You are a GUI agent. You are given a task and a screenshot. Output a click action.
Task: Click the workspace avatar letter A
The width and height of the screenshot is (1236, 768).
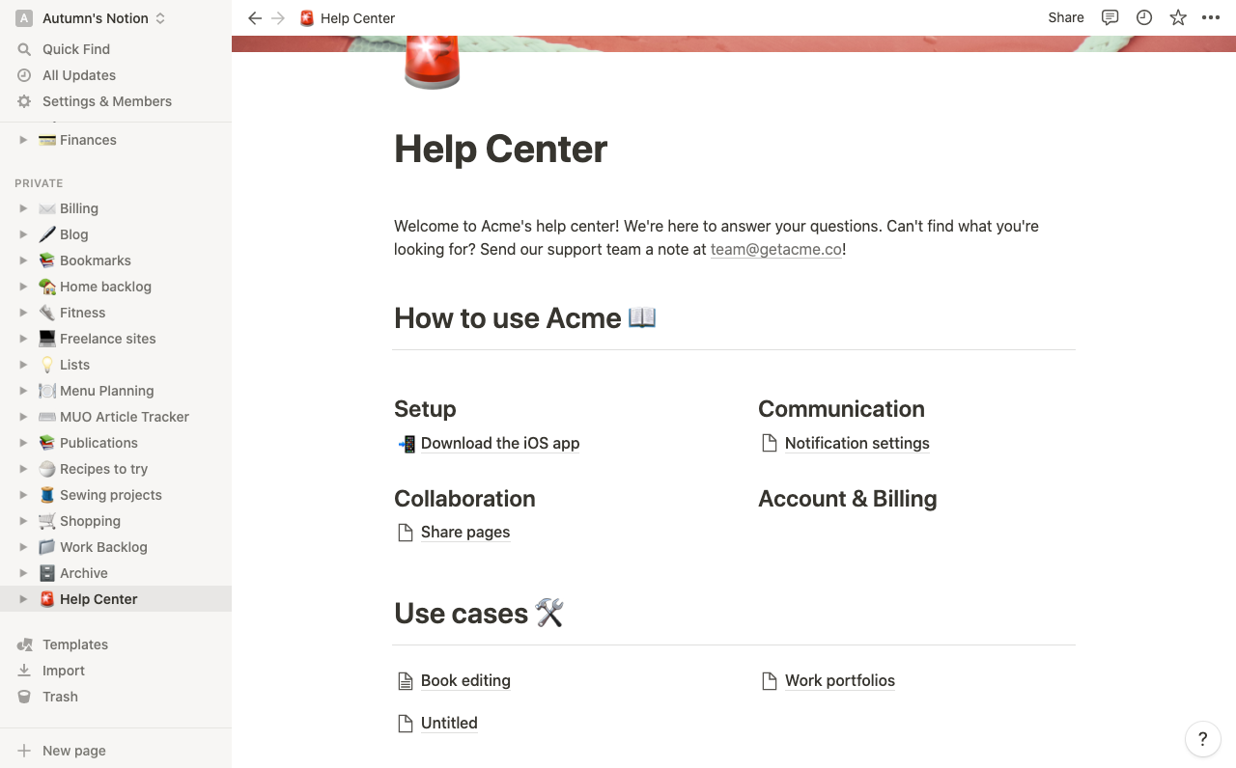pyautogui.click(x=24, y=18)
